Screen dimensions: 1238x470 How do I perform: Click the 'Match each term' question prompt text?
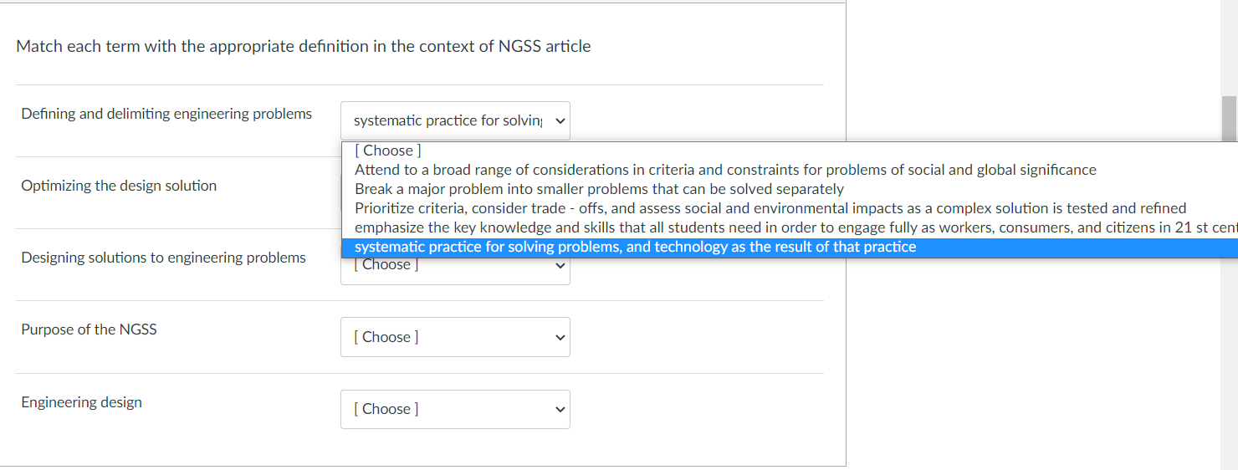(303, 47)
